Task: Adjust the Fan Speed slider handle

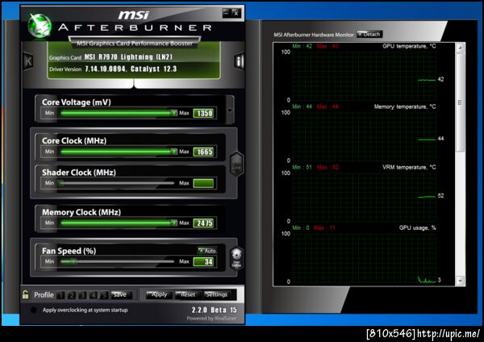Action: click(73, 262)
